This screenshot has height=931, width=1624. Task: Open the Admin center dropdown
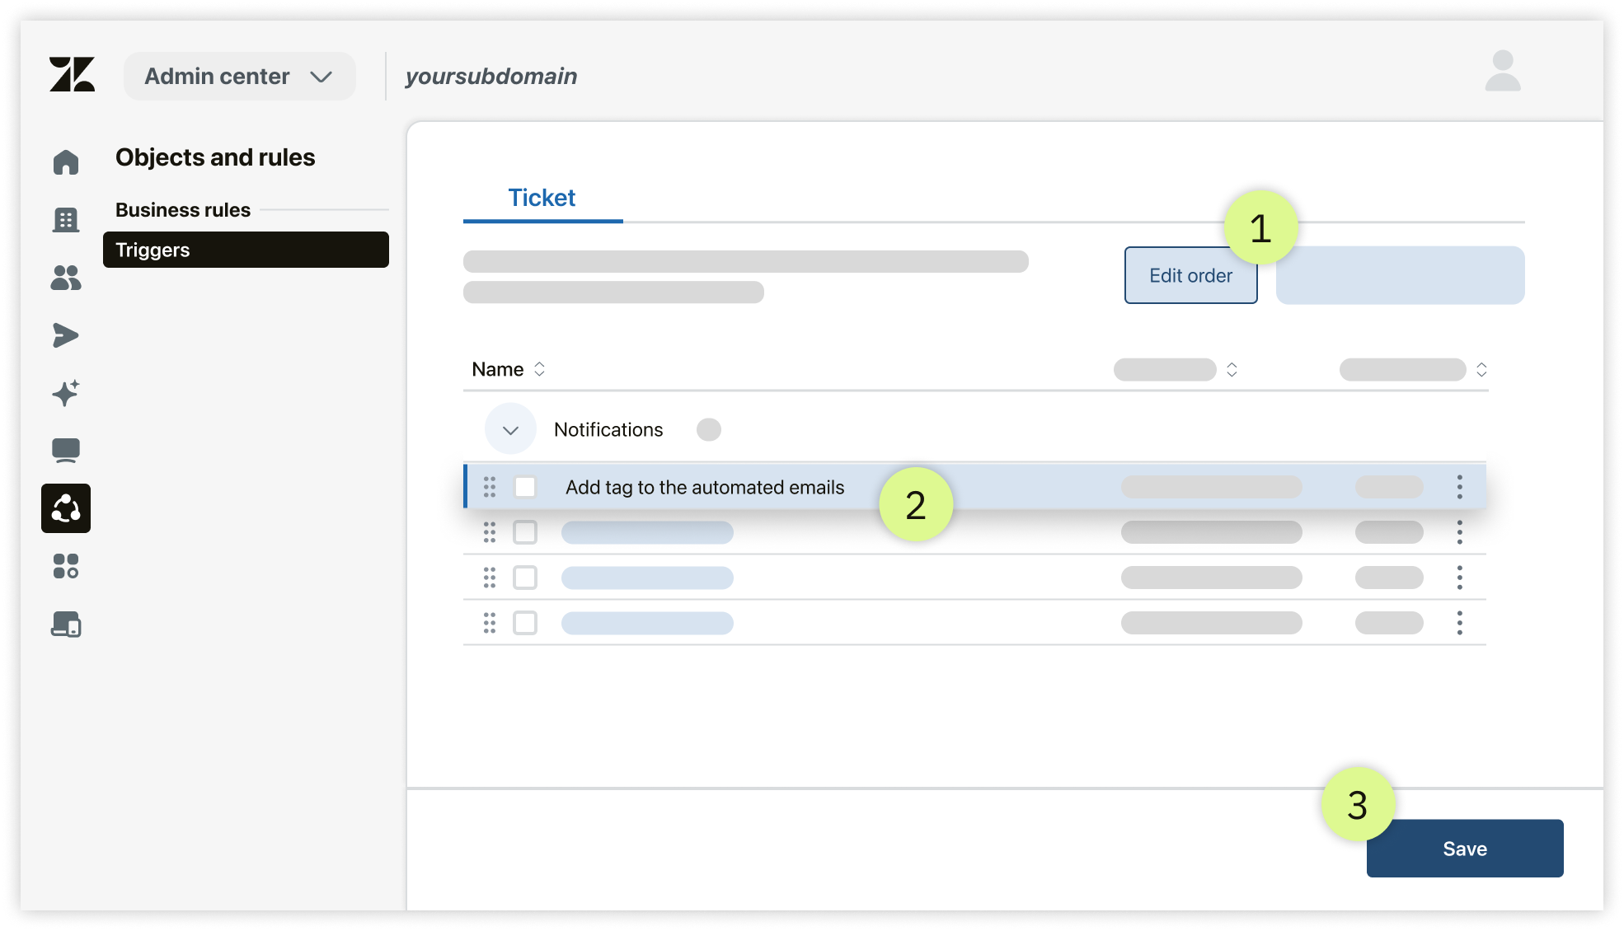(239, 77)
